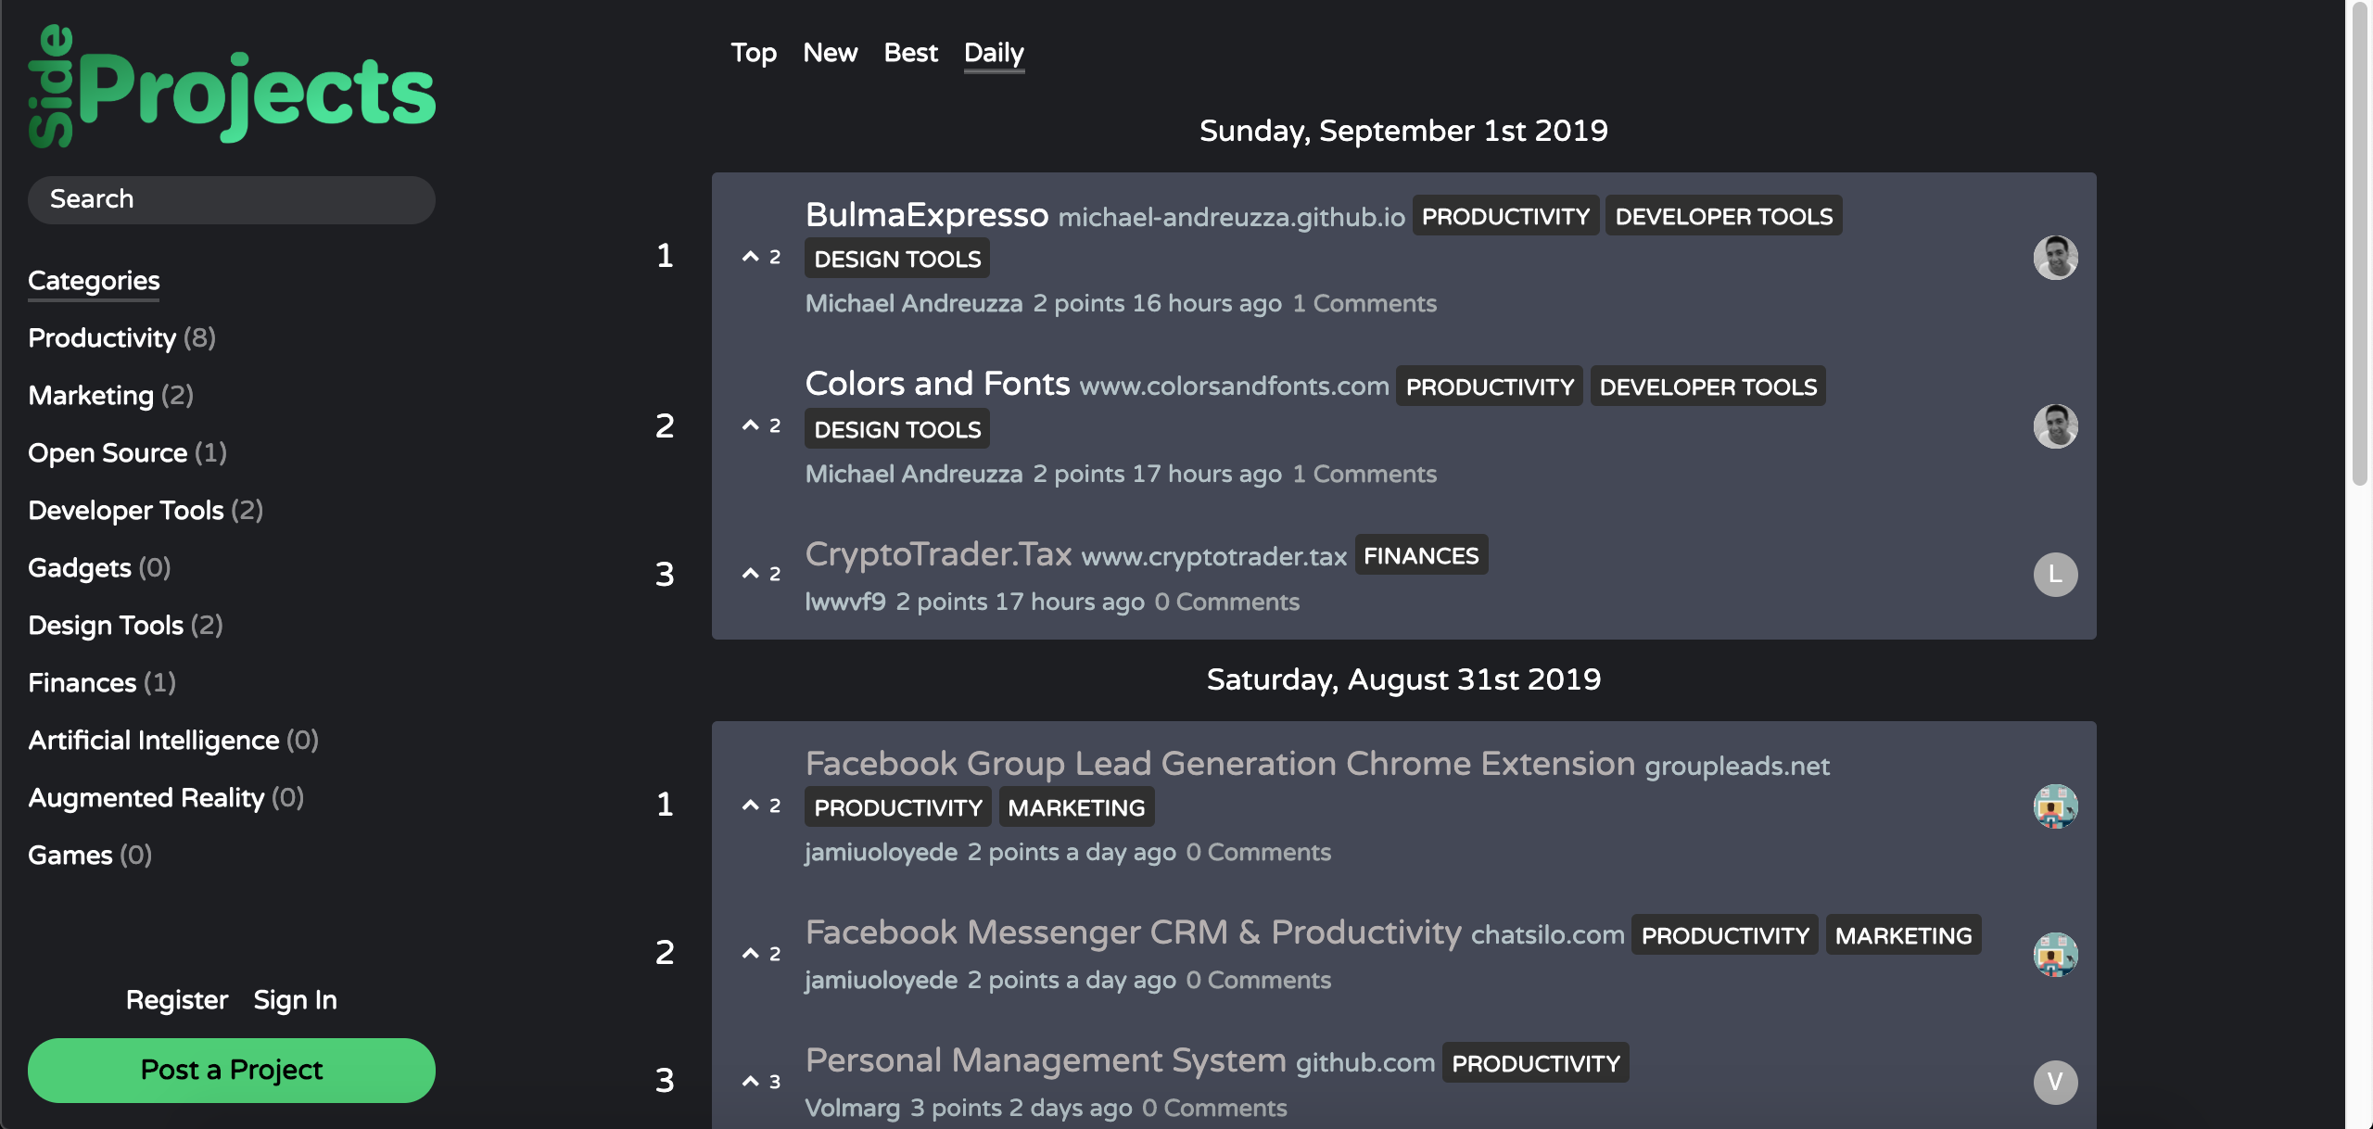This screenshot has height=1129, width=2373.
Task: Click the Post a Project button
Action: click(x=231, y=1069)
